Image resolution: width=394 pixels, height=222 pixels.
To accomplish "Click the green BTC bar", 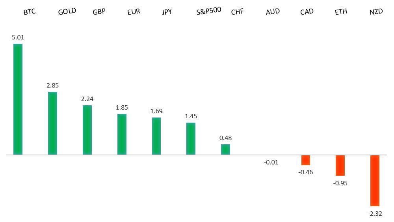I will (x=18, y=99).
